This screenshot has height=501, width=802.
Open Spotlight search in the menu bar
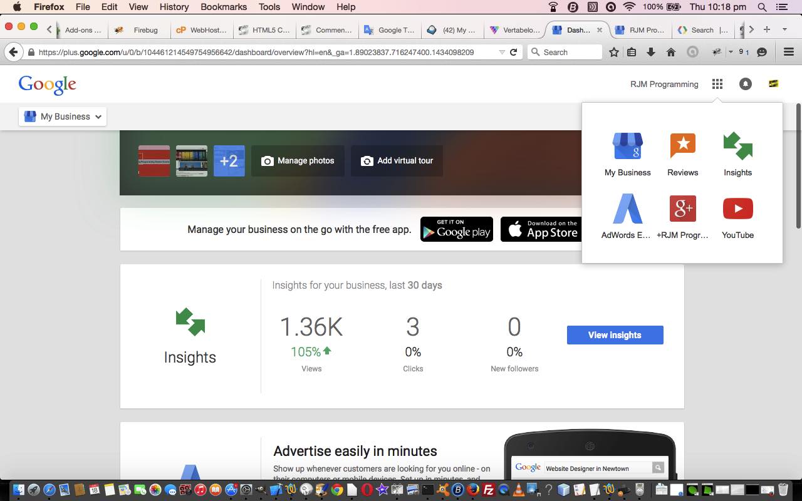pyautogui.click(x=762, y=7)
